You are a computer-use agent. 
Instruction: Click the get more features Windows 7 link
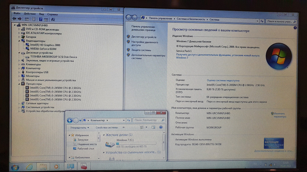point(218,56)
